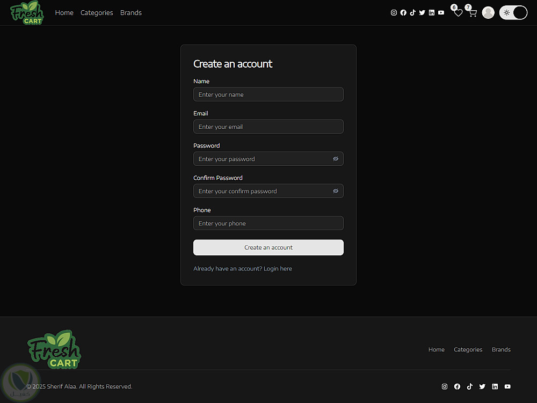The width and height of the screenshot is (537, 403).
Task: Click the Create an account button
Action: click(x=268, y=247)
